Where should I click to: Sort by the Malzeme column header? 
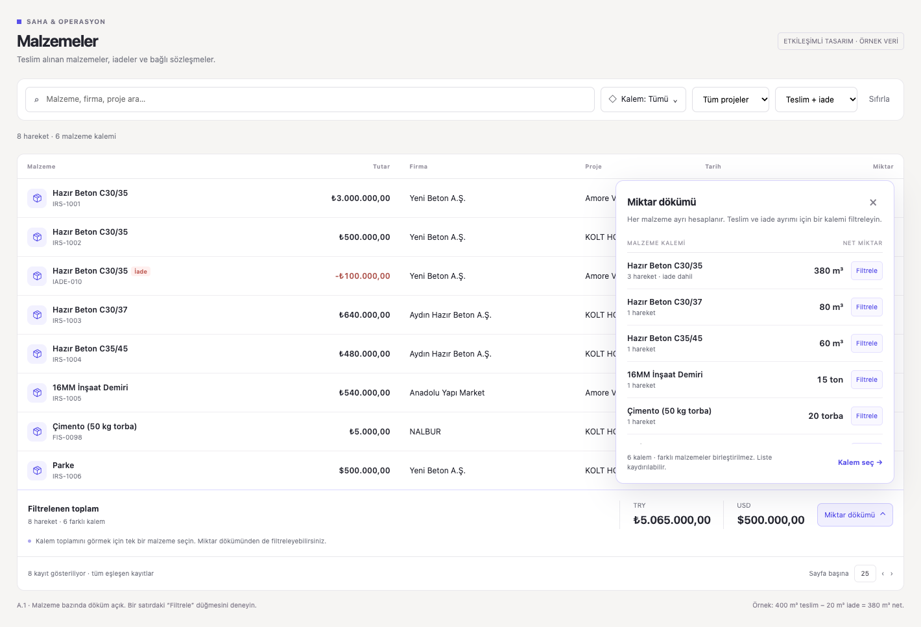point(42,167)
